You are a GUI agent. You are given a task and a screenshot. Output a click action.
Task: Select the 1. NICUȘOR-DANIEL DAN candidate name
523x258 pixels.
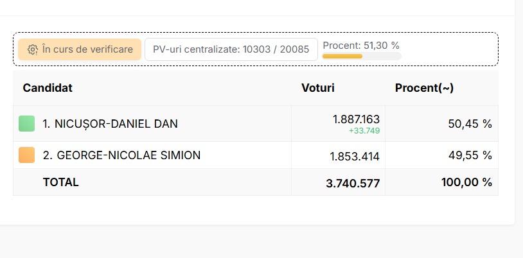[x=110, y=124]
